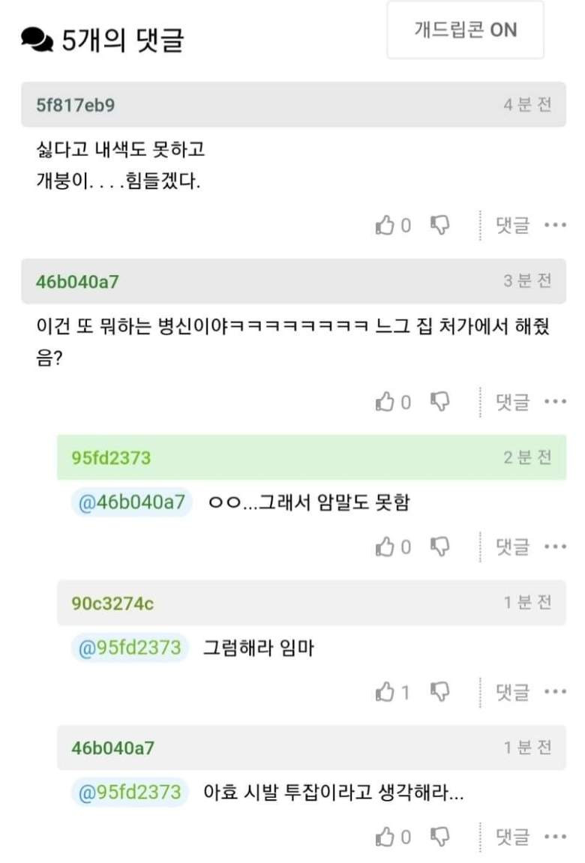The image size is (585, 863).
Task: Dislike the reply by 90c3274c
Action: (439, 691)
